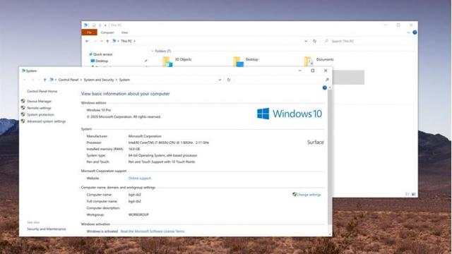Click the System window vertical scrollbar
Screen dimensions: 452x254
(x=330, y=157)
